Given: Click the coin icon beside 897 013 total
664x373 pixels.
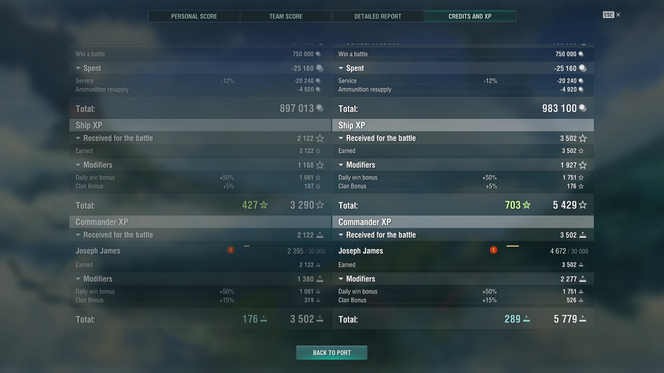Looking at the screenshot, I should coord(320,108).
